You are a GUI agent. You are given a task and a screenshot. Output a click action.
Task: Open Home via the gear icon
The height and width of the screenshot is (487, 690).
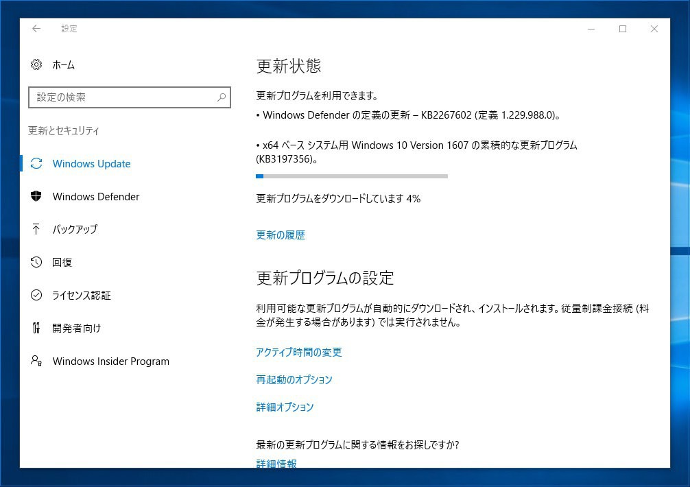pyautogui.click(x=36, y=64)
